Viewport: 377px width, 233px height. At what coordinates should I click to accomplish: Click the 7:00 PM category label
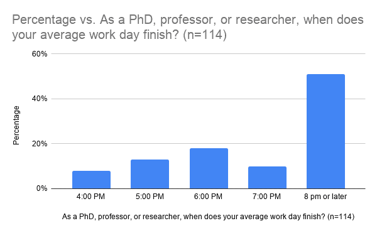[x=266, y=197]
